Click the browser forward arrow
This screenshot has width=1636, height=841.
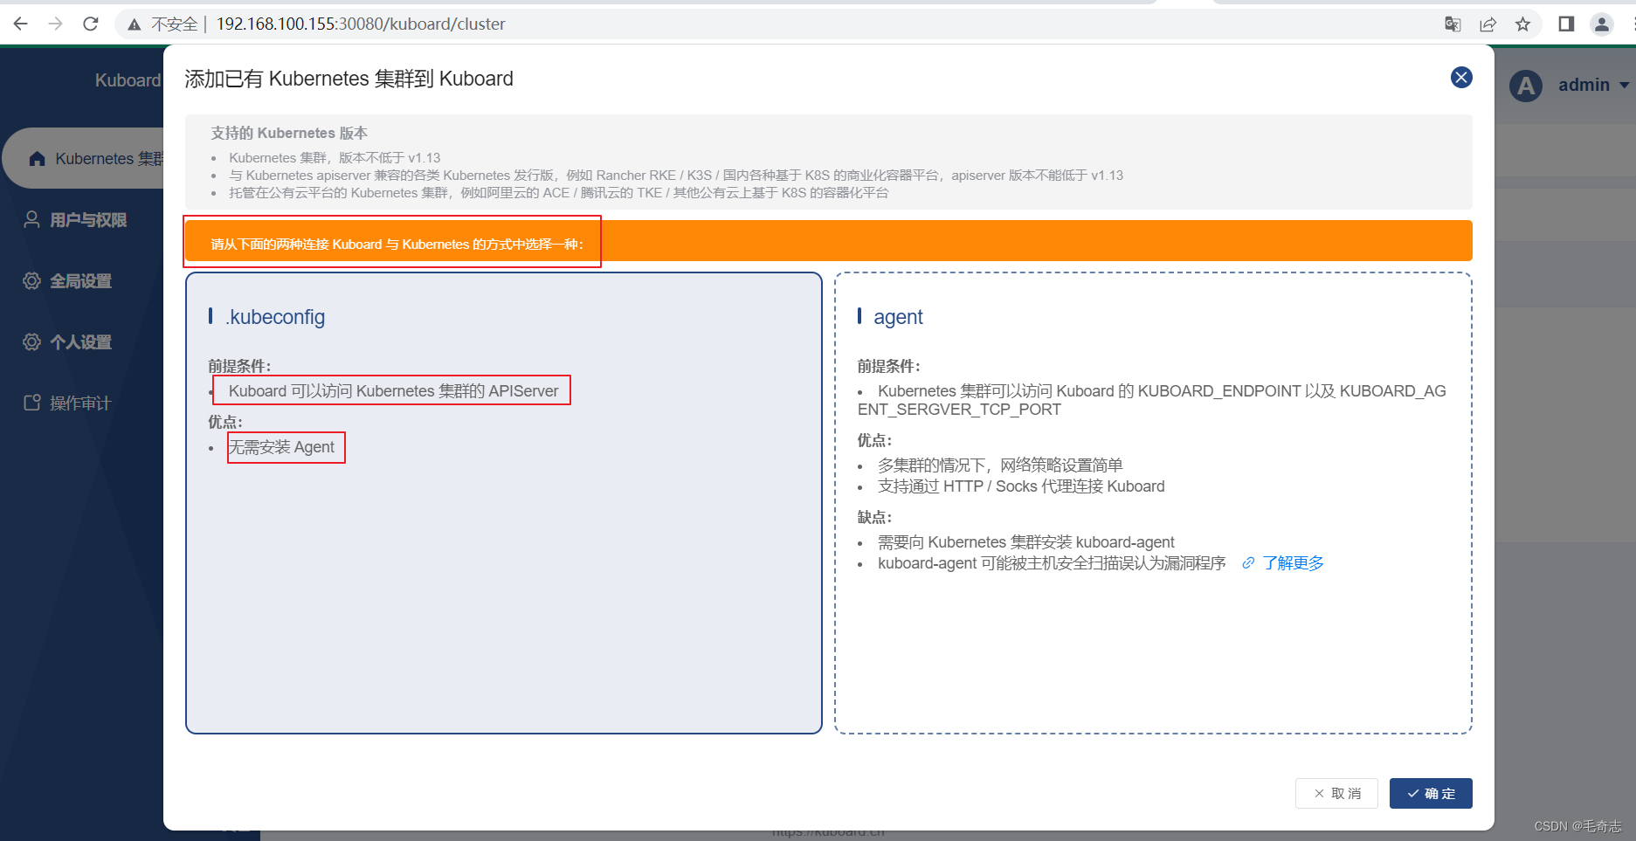pyautogui.click(x=55, y=24)
